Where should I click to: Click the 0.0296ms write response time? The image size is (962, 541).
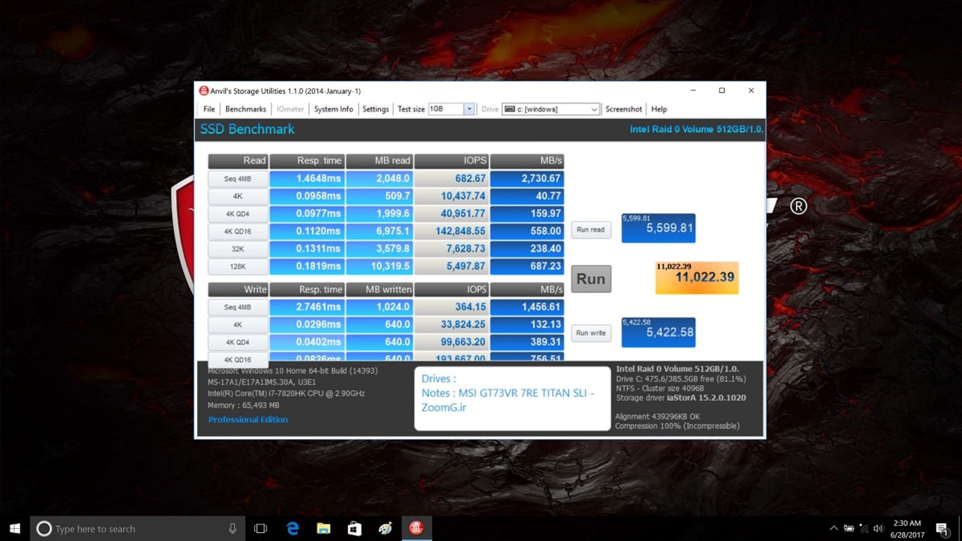(x=307, y=324)
